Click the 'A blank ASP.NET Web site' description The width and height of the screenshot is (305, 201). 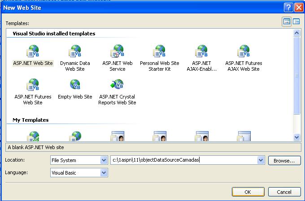pos(36,147)
